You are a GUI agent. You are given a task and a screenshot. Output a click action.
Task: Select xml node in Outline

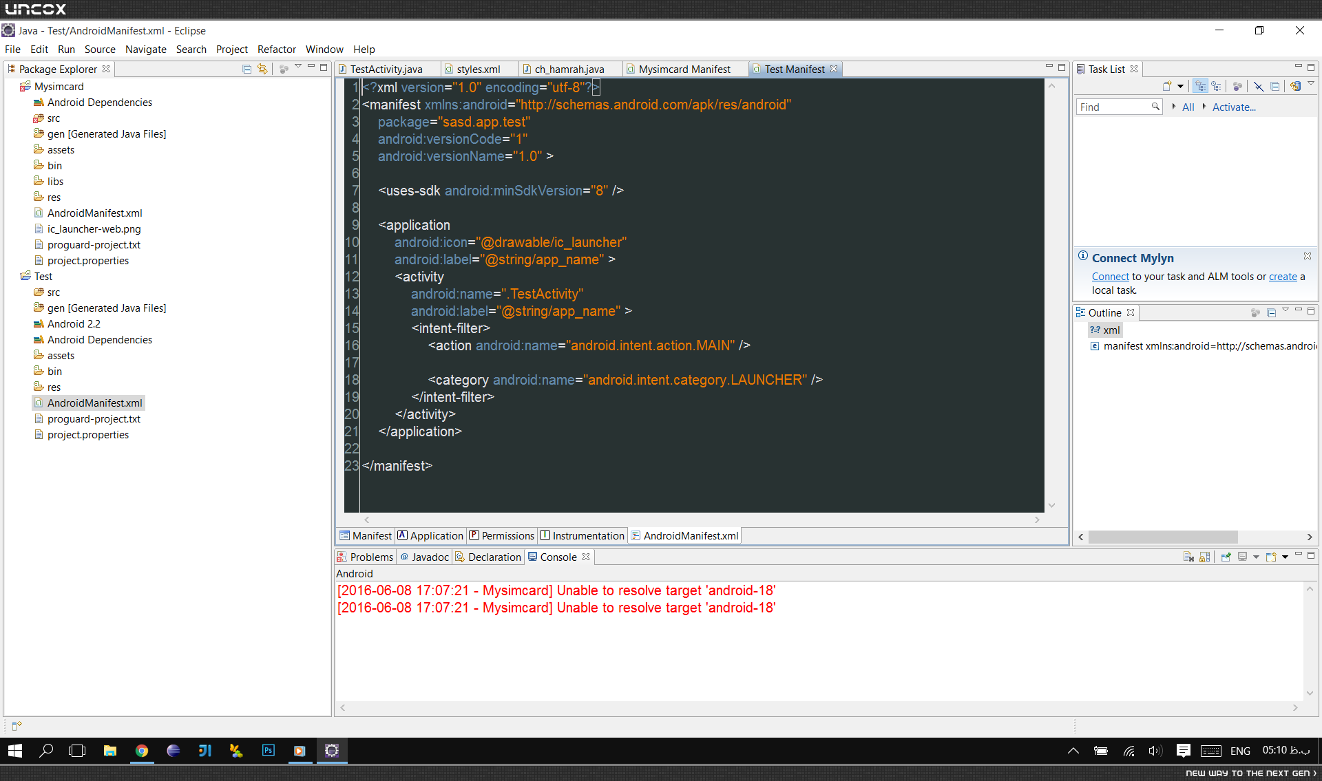coord(1104,330)
